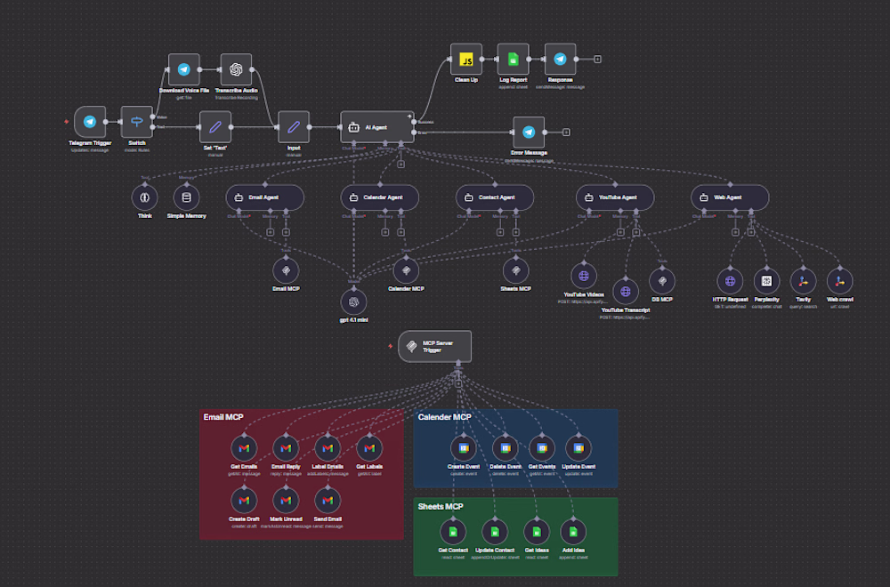Select the Log Report sheets node

tap(514, 59)
